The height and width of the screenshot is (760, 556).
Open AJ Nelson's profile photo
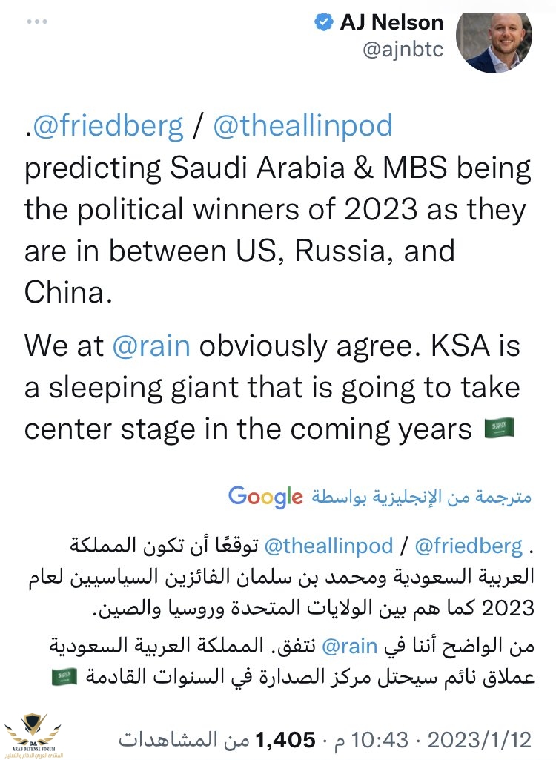[494, 43]
